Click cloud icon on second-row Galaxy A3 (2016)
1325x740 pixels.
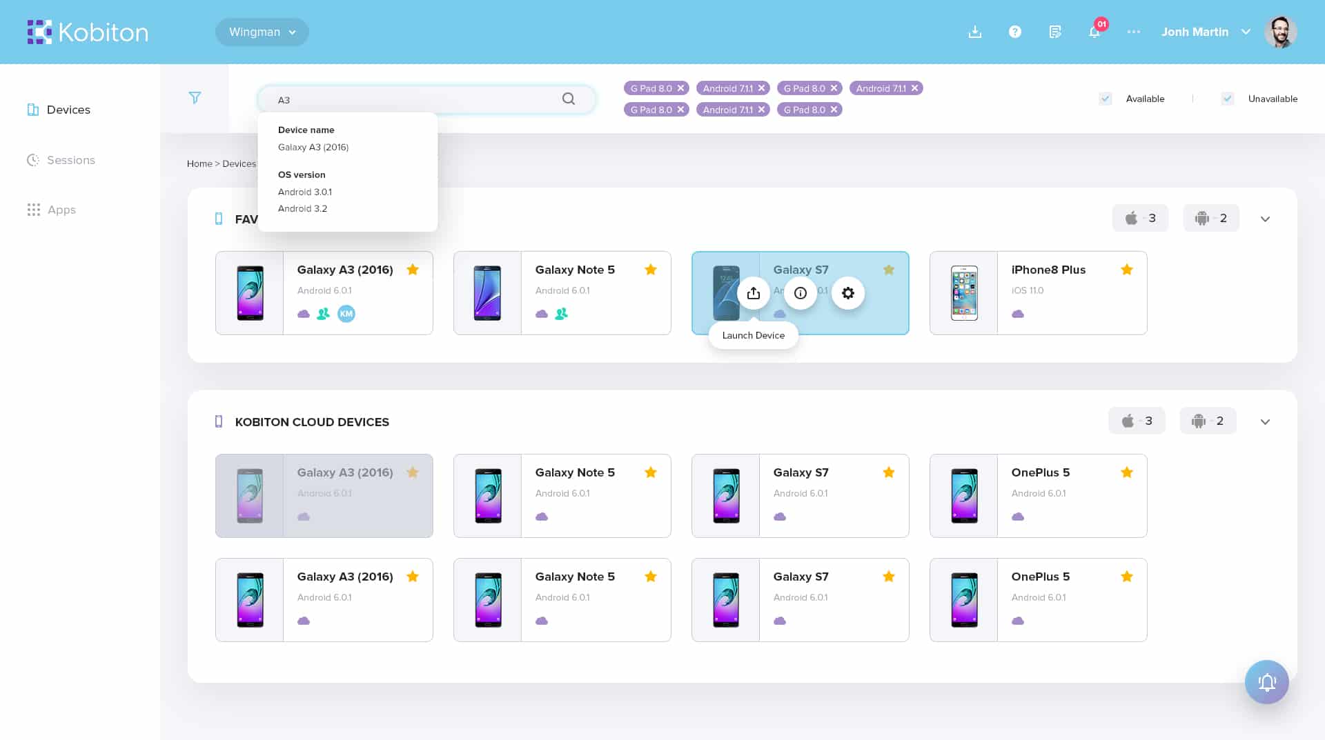[304, 621]
